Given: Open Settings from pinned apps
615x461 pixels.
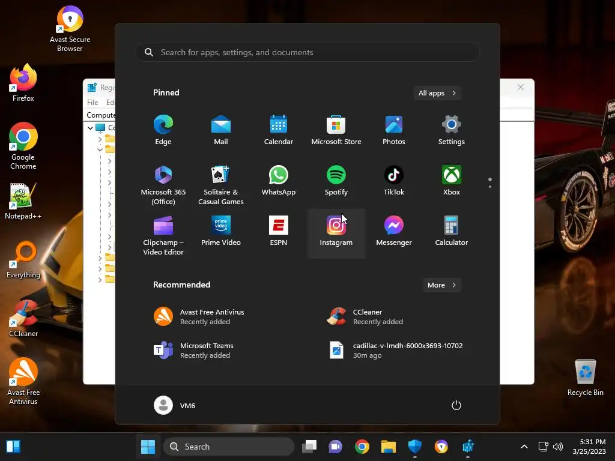Looking at the screenshot, I should tap(452, 130).
